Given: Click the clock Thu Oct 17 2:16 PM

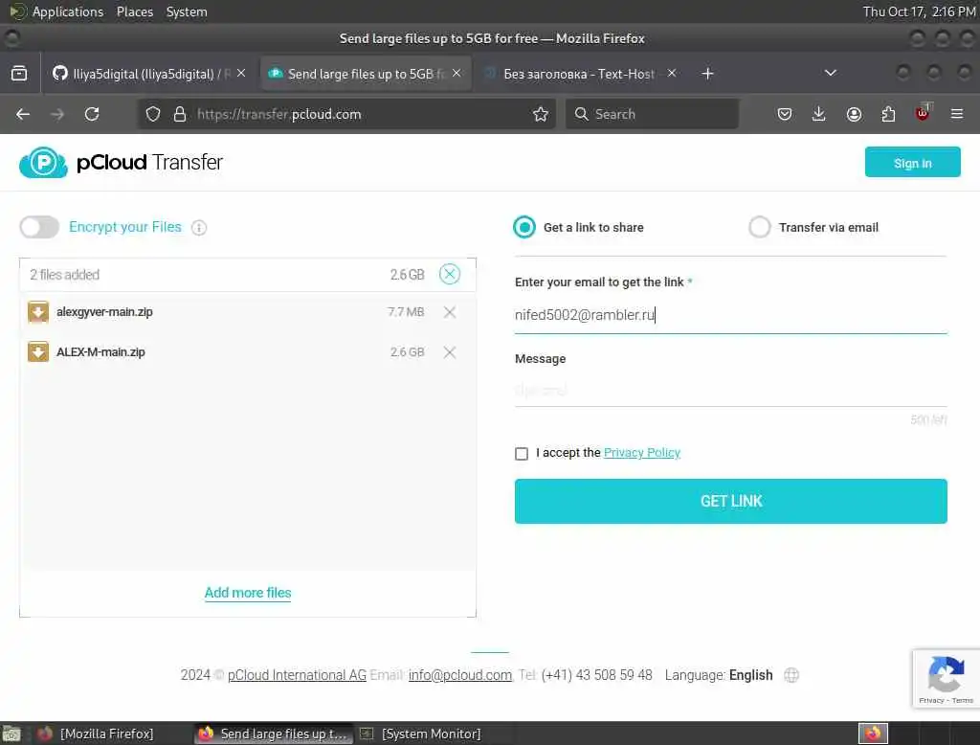Looking at the screenshot, I should 919,11.
